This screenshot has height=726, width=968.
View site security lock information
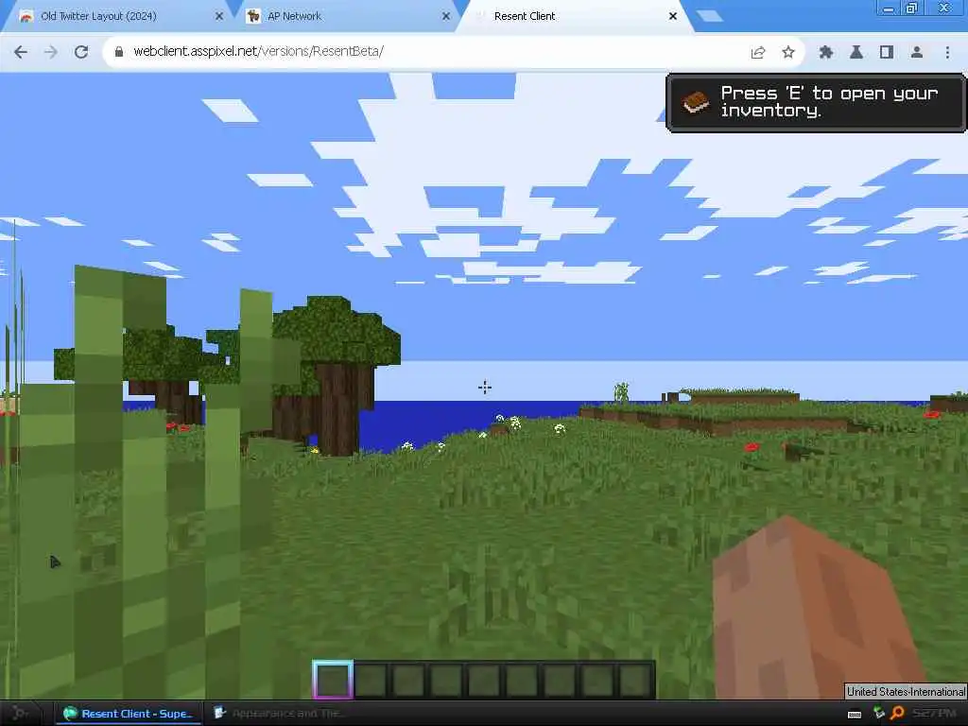(119, 52)
